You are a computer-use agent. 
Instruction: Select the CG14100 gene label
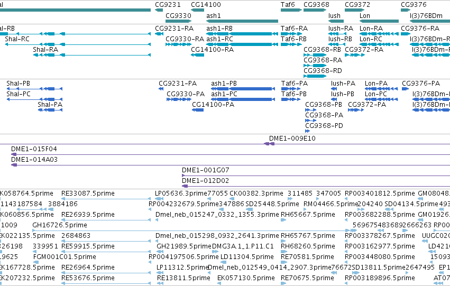206,5
